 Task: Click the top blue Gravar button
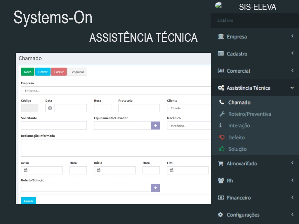point(43,72)
